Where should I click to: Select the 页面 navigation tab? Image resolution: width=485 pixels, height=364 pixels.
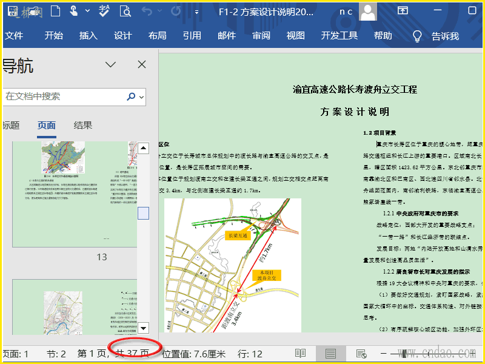(47, 126)
